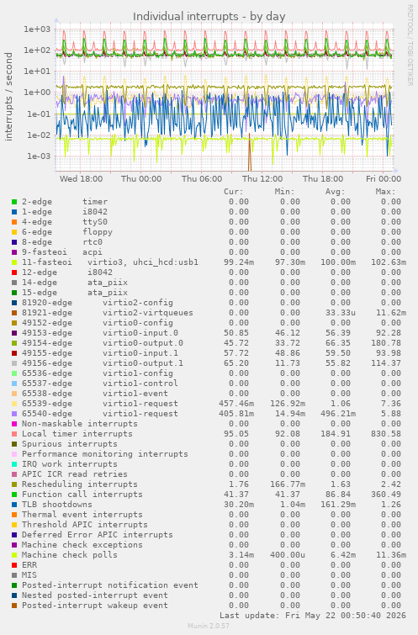418x635 pixels.
Task: Click the graph title Individual interrupts - by day
Action: click(x=209, y=17)
